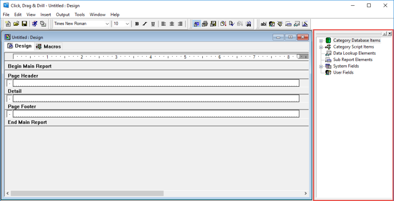Click the running figure Run report icon
The image size is (394, 201).
coord(34,24)
